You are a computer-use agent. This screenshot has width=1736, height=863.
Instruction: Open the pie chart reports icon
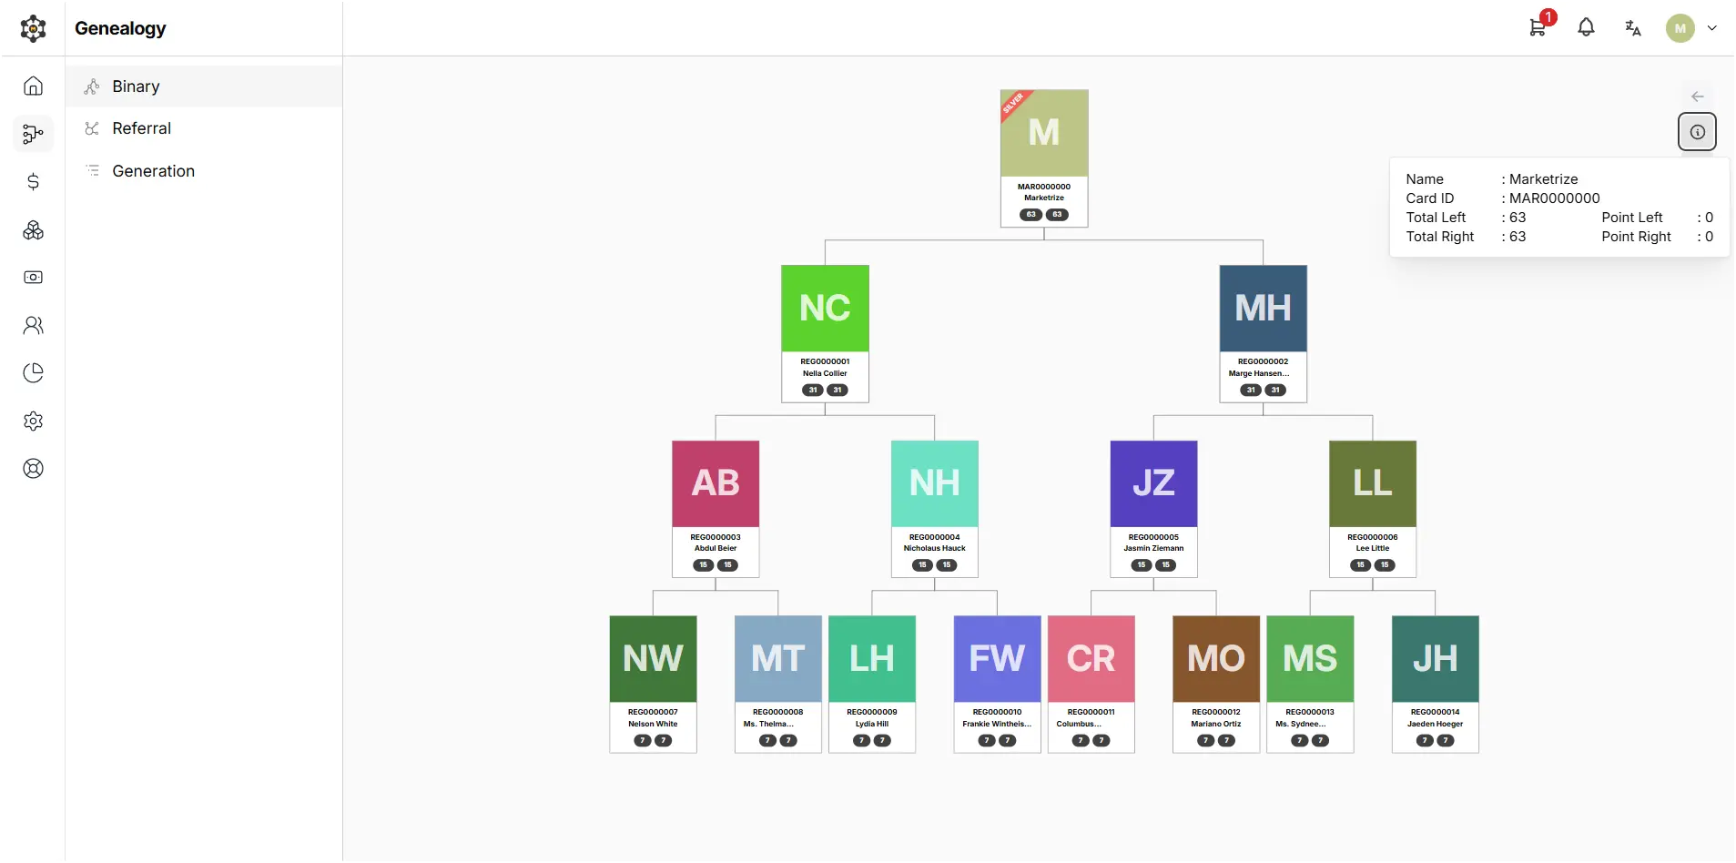34,373
